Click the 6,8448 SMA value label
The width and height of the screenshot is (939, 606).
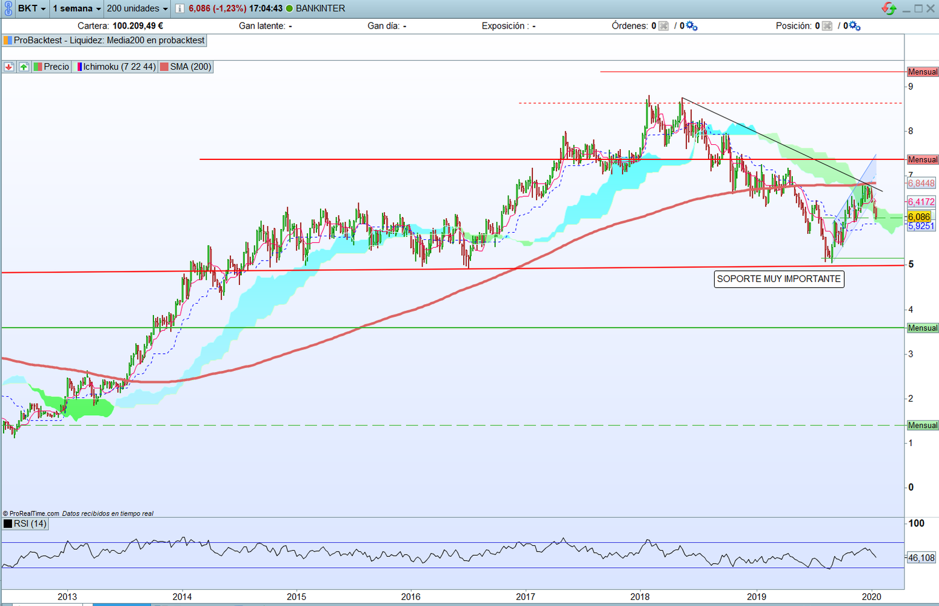[x=921, y=183]
